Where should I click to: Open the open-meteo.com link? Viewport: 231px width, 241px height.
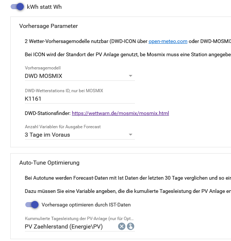coord(168,42)
